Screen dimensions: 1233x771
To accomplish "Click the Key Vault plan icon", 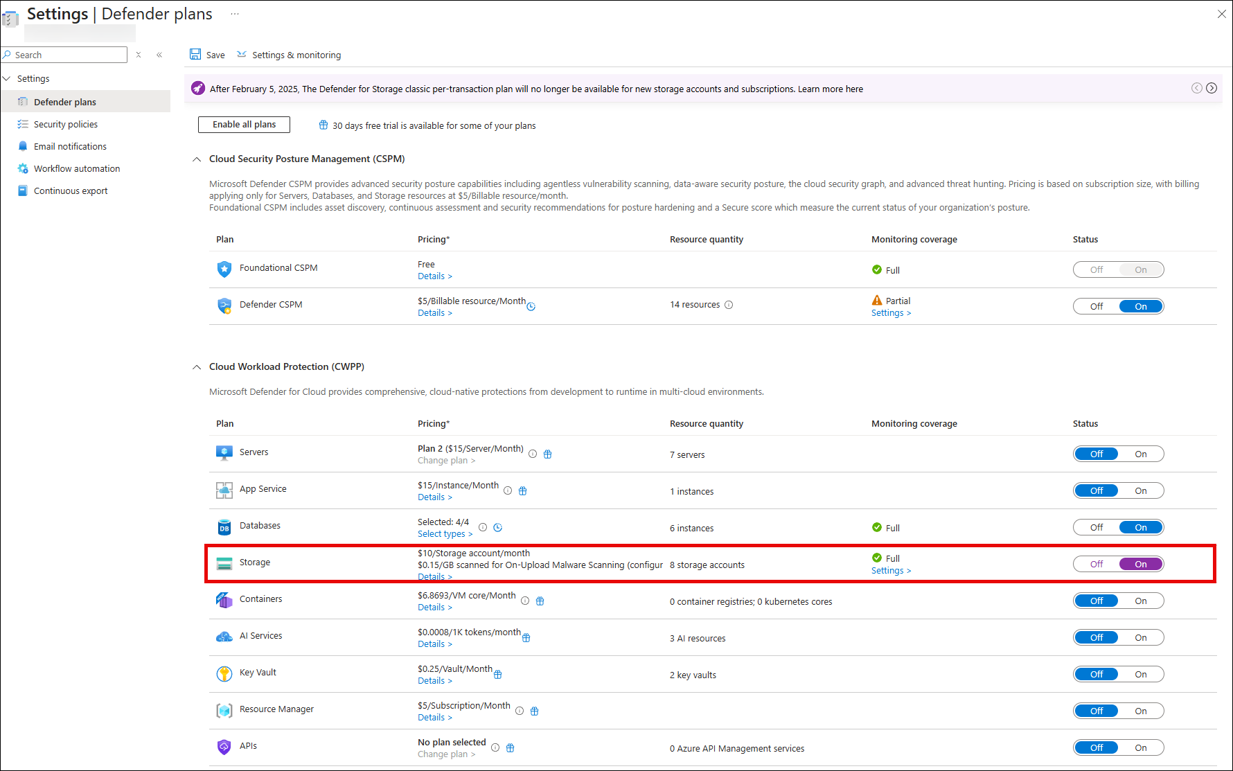I will point(224,673).
